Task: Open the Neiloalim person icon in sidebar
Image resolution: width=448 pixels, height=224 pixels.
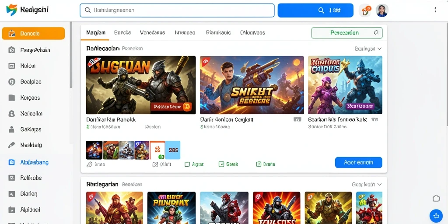Action: 12,114
